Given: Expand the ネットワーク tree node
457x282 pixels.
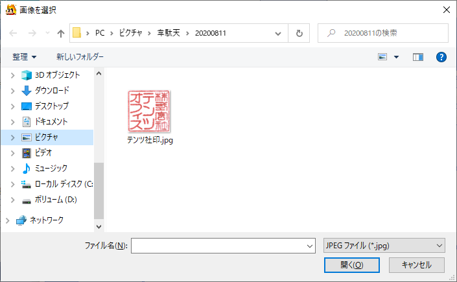Looking at the screenshot, I should pos(7,220).
